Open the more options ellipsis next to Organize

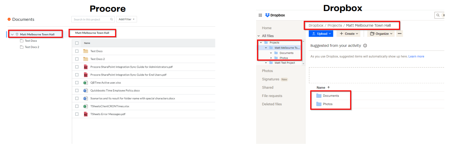click(399, 34)
